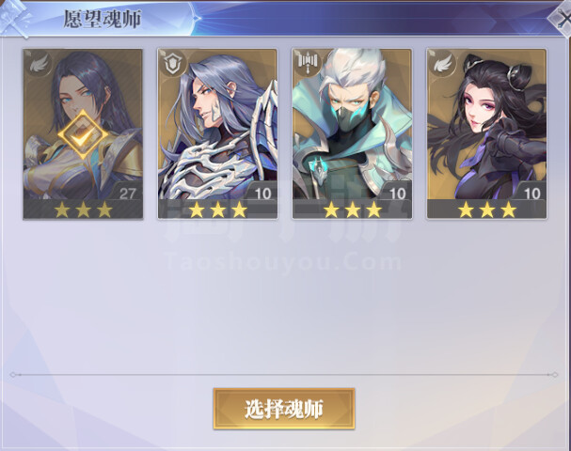The height and width of the screenshot is (451, 571).
Task: Click the three-star rating under the masked card
Action: (353, 210)
